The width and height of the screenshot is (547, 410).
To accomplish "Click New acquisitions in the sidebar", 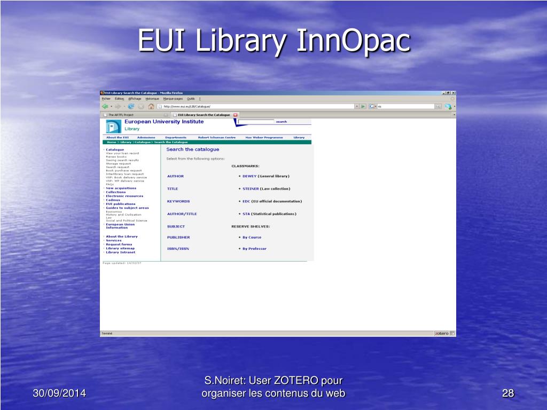I will tap(121, 188).
